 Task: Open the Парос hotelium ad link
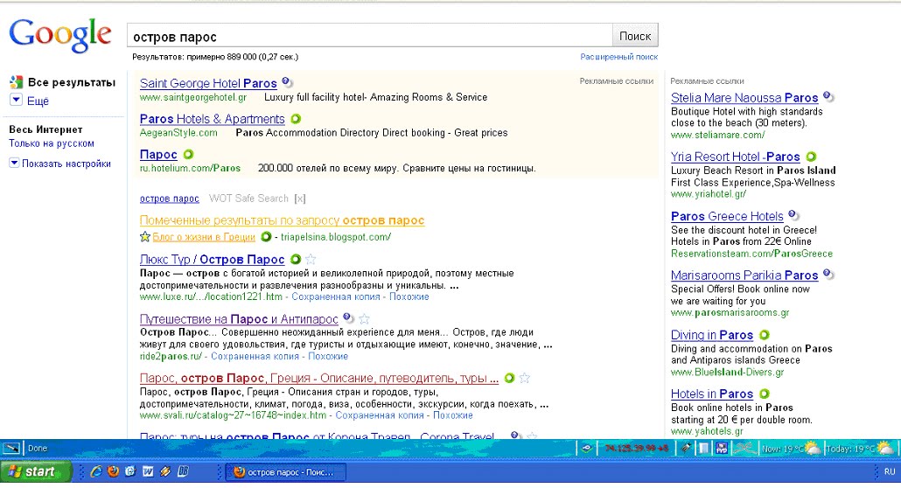coord(158,155)
